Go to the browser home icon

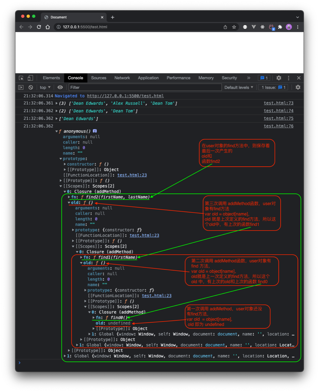(48, 27)
